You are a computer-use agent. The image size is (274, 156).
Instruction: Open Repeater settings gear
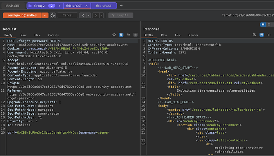[x=52, y=15]
